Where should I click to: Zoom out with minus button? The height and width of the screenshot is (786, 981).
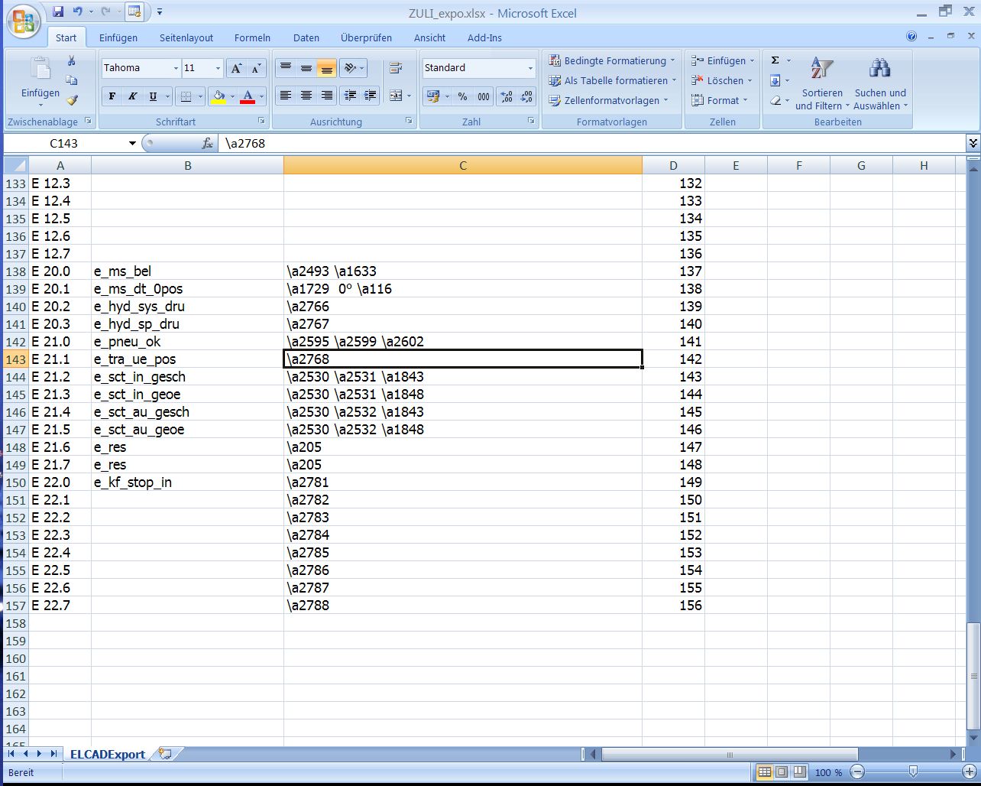[x=858, y=772]
